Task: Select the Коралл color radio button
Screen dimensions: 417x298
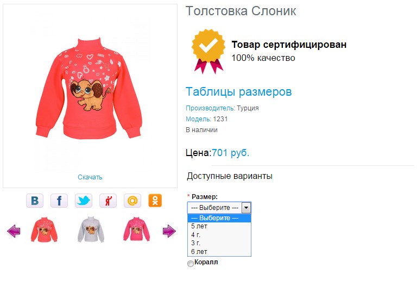Action: [x=191, y=264]
